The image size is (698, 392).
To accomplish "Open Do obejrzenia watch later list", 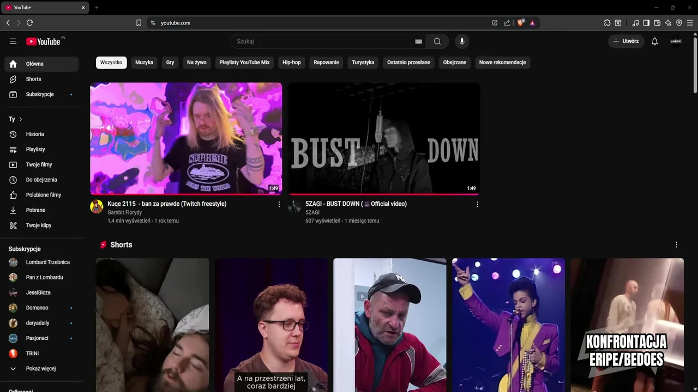I will click(41, 180).
